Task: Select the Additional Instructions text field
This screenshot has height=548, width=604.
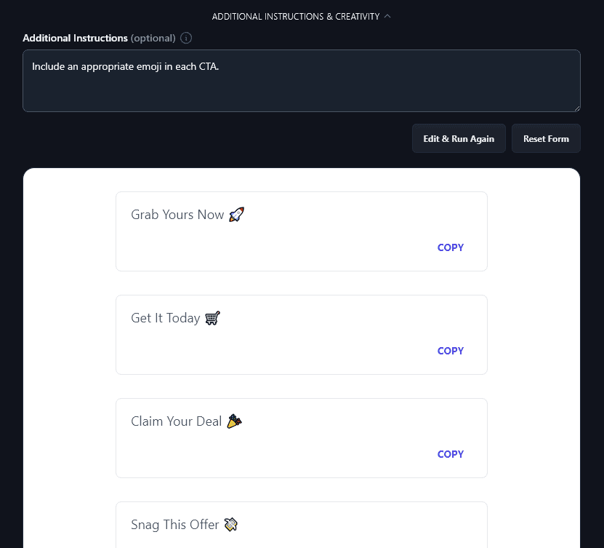Action: (x=302, y=80)
